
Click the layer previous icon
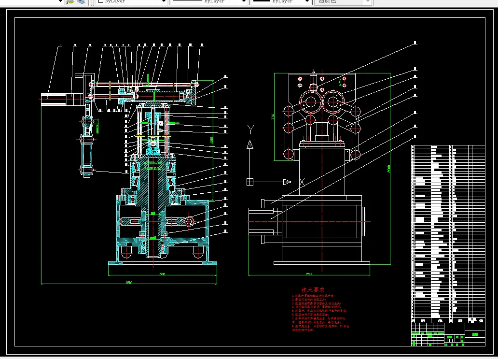pos(81,1)
